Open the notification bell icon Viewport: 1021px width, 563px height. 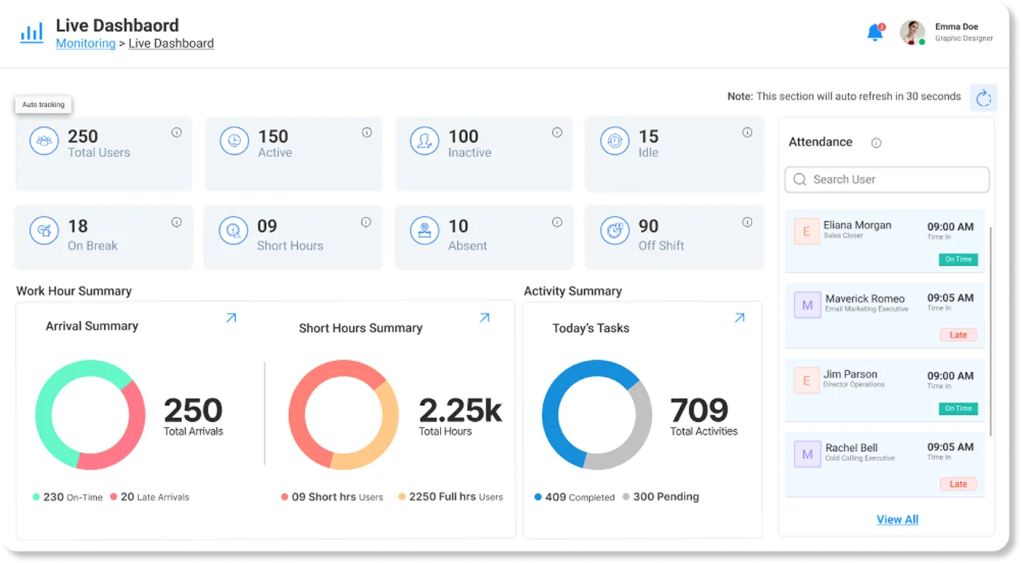tap(875, 33)
